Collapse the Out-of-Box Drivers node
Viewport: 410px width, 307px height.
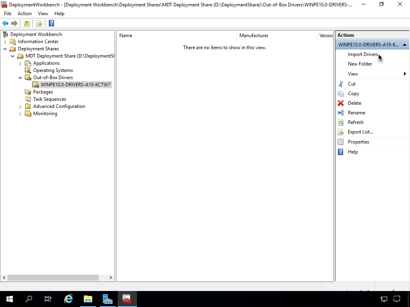20,78
